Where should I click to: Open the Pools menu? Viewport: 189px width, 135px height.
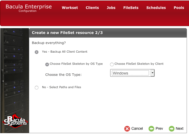click(x=179, y=8)
